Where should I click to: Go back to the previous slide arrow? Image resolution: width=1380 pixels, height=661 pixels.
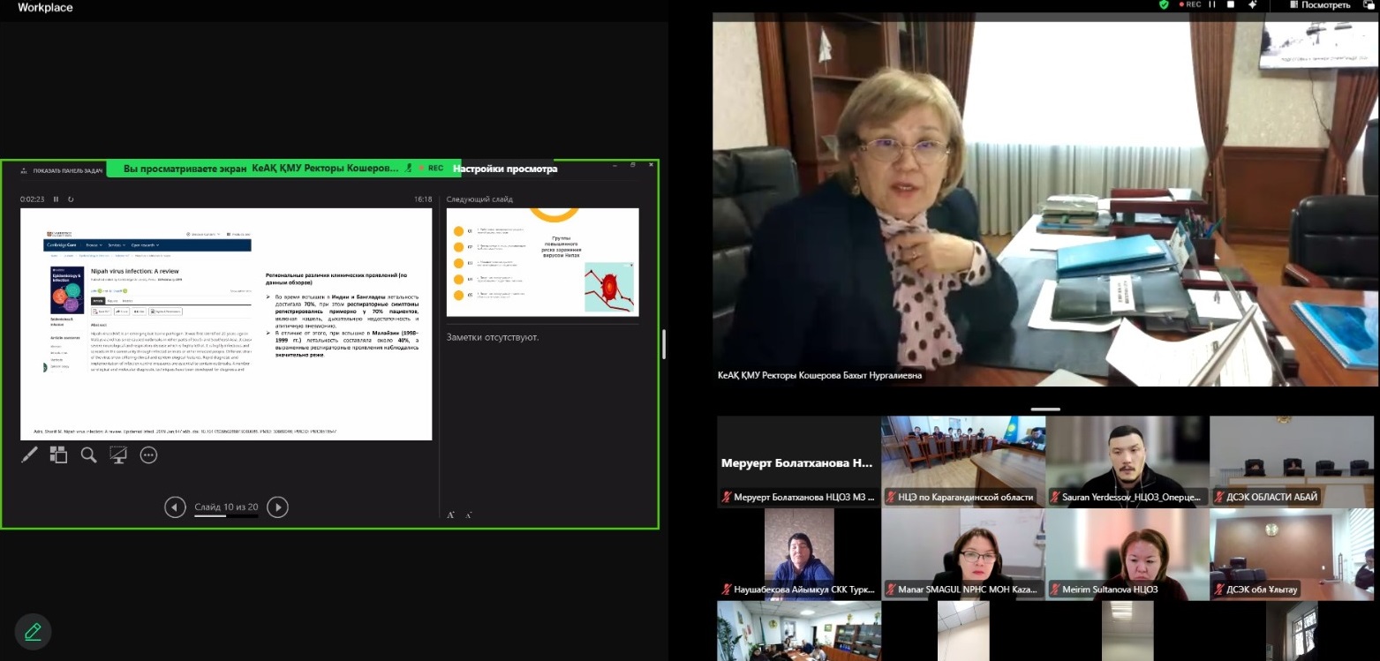175,507
